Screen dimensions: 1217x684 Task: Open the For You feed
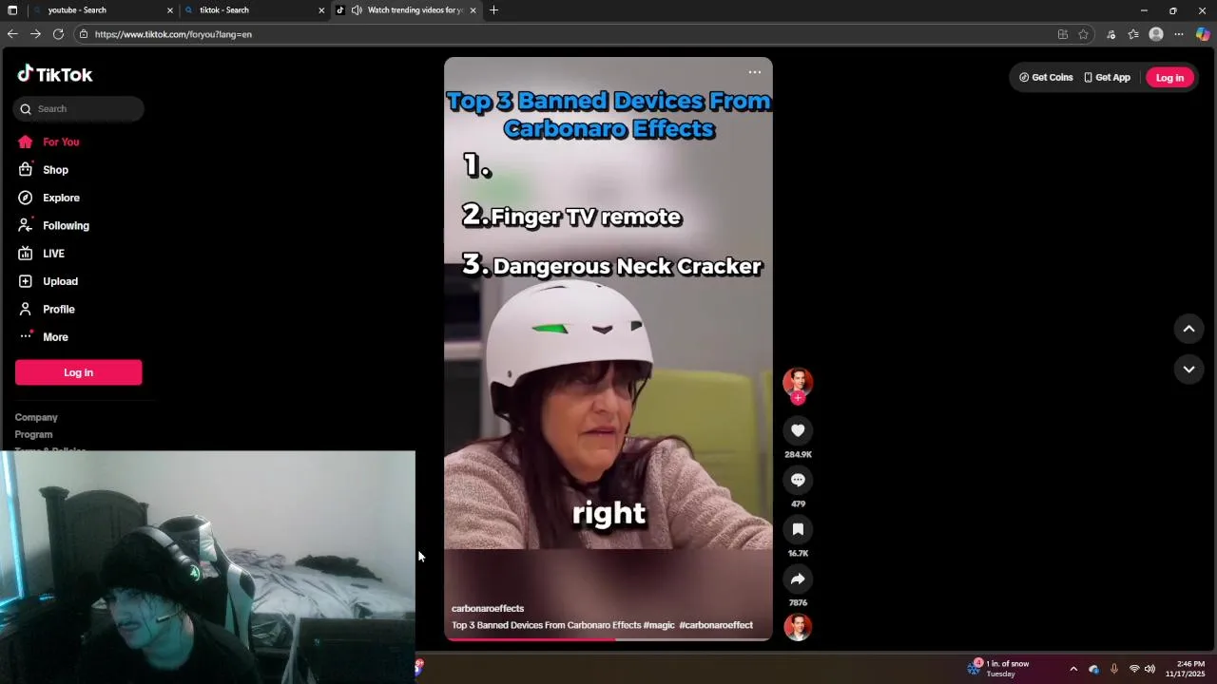(61, 142)
